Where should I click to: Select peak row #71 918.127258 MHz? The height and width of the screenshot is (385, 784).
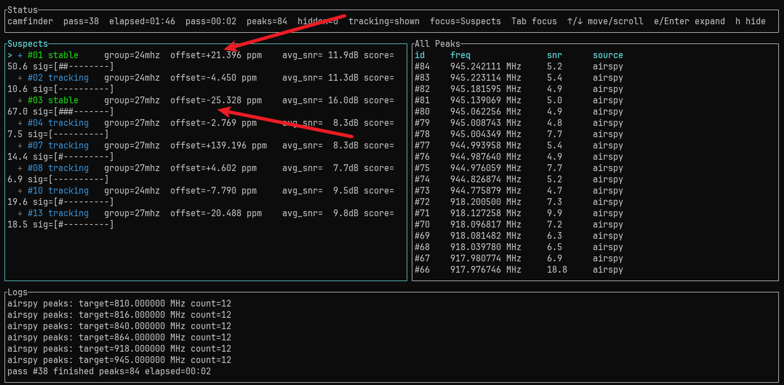(x=519, y=213)
